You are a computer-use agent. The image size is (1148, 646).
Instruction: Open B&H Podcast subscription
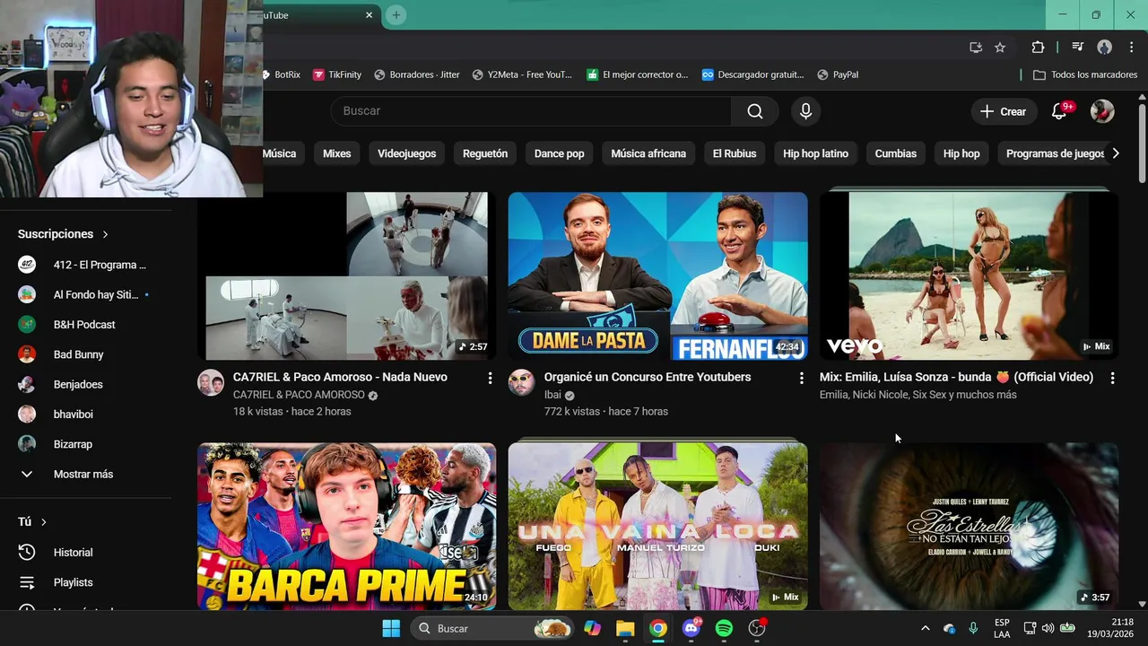tap(86, 325)
